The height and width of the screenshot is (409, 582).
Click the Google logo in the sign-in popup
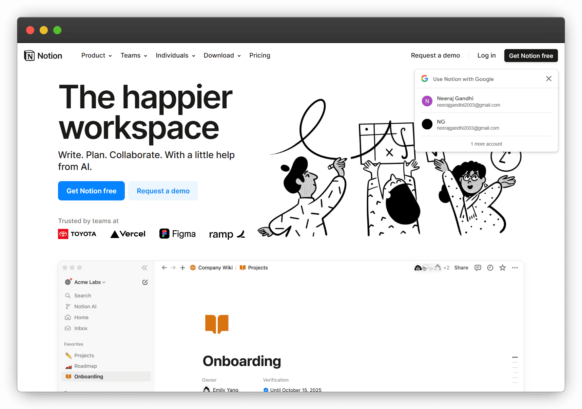coord(425,79)
